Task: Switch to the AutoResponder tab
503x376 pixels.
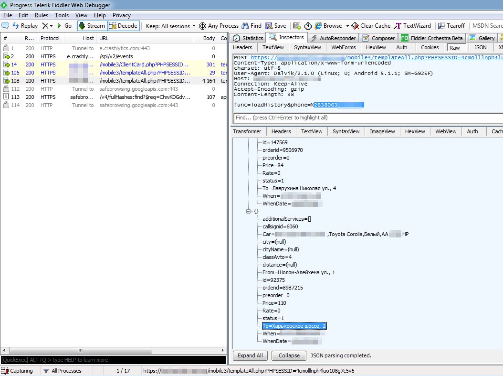Action: click(334, 38)
